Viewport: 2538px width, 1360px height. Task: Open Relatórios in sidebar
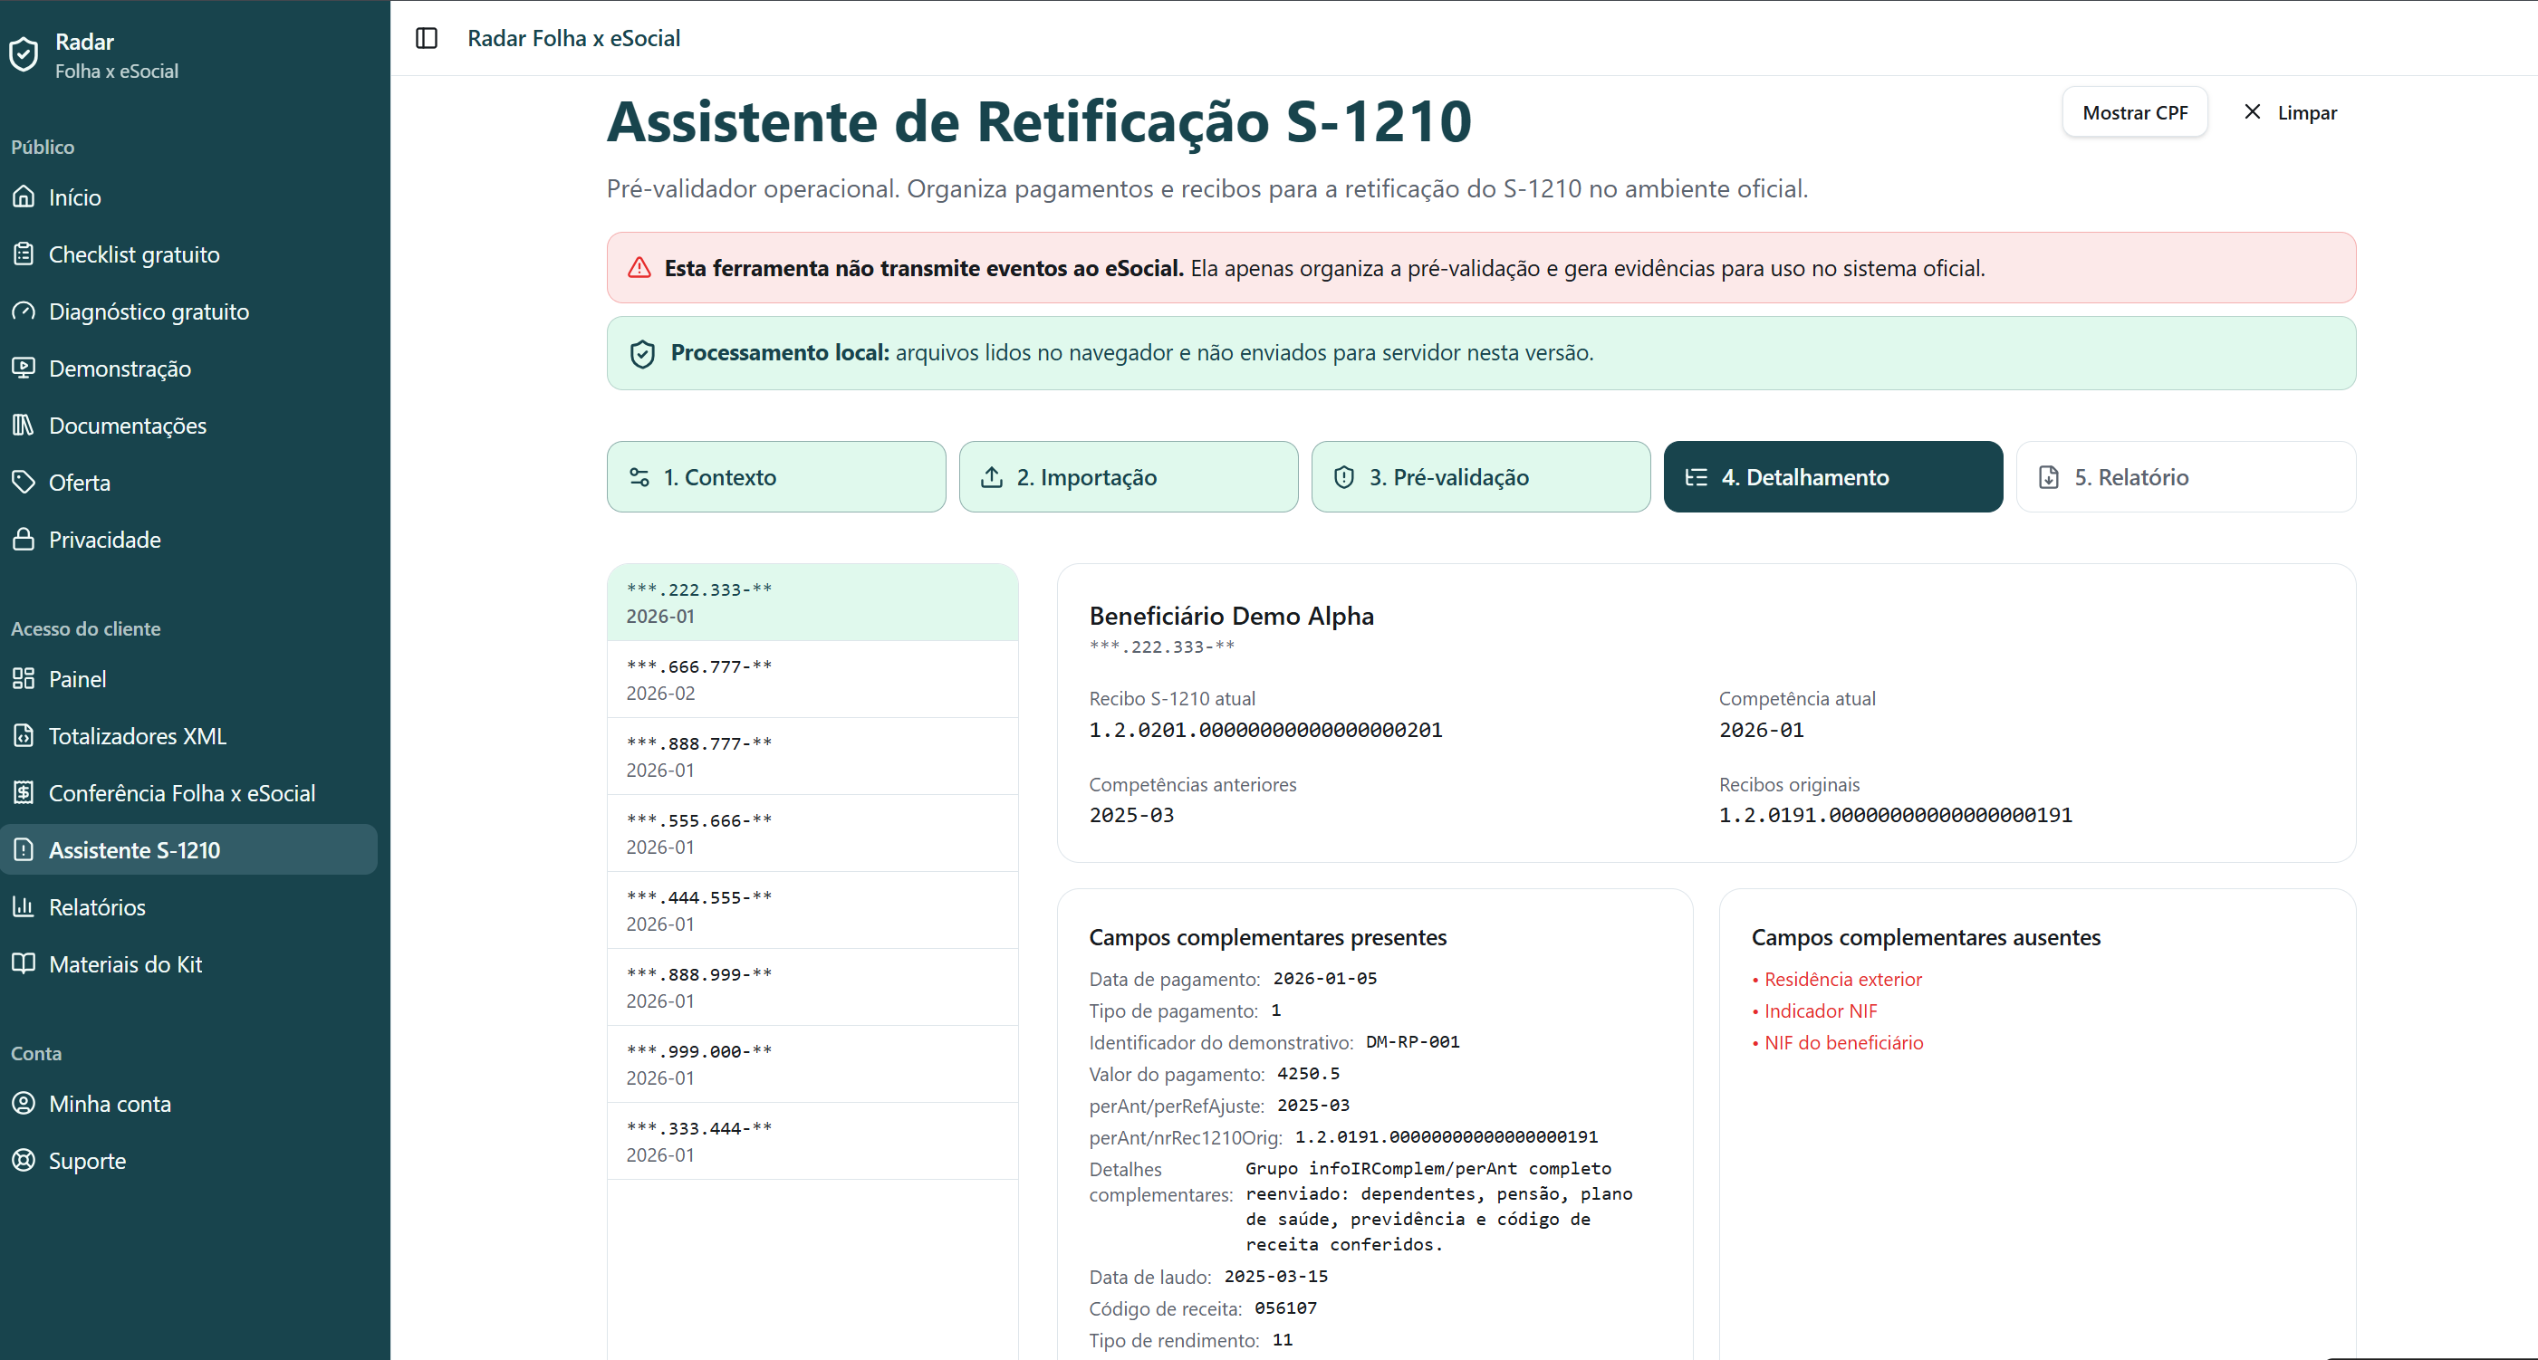[x=189, y=907]
